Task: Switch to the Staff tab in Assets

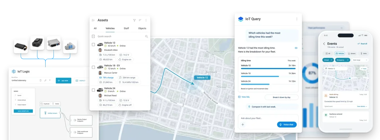Action: [x=126, y=29]
